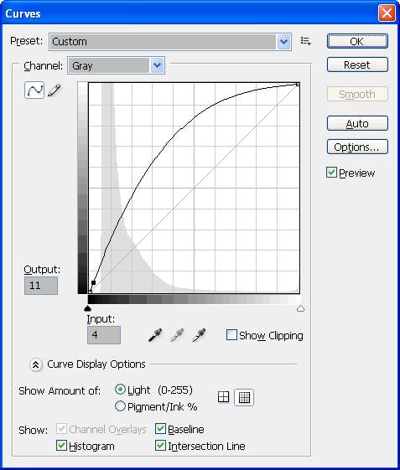Enable the Show Clipping checkbox

click(x=231, y=335)
